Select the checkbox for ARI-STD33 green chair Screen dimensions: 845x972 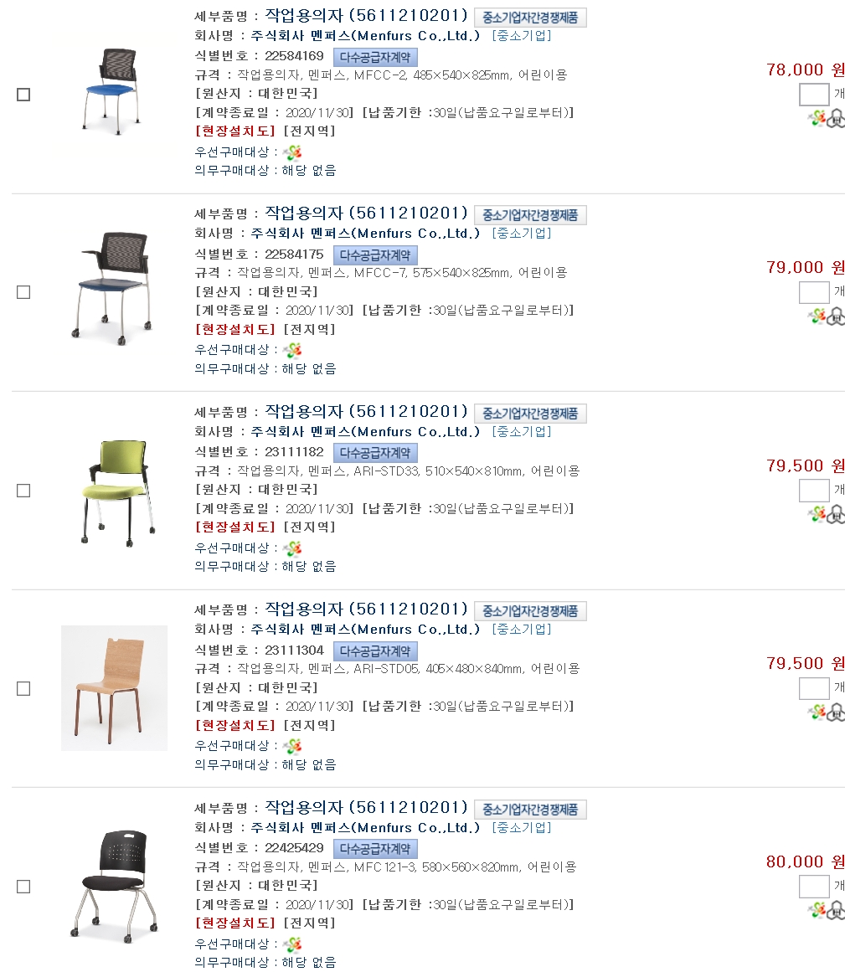click(x=23, y=491)
